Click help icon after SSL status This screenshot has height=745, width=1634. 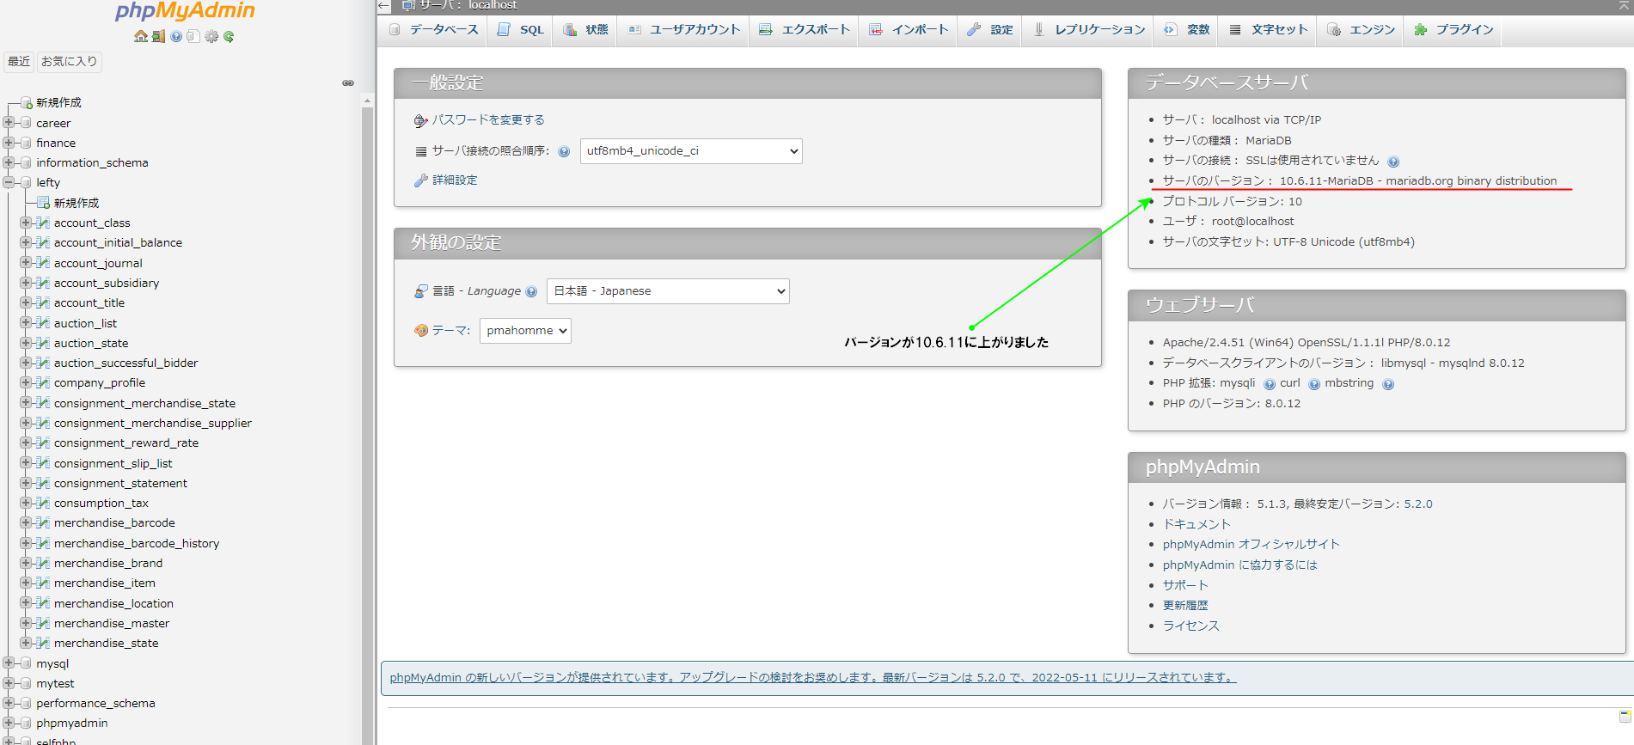pyautogui.click(x=1393, y=162)
